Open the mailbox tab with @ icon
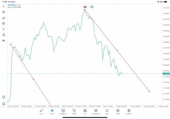 coord(96,112)
